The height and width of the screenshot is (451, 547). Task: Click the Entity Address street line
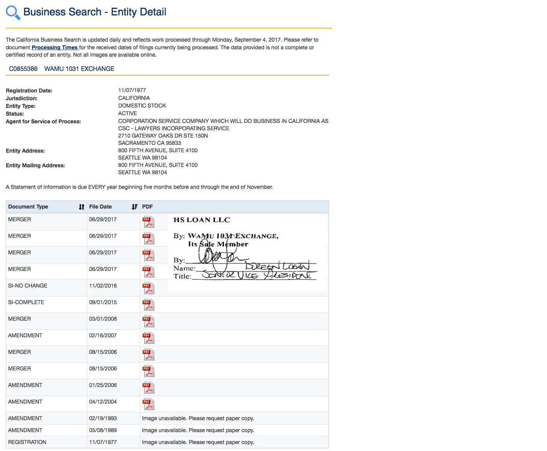coord(158,150)
